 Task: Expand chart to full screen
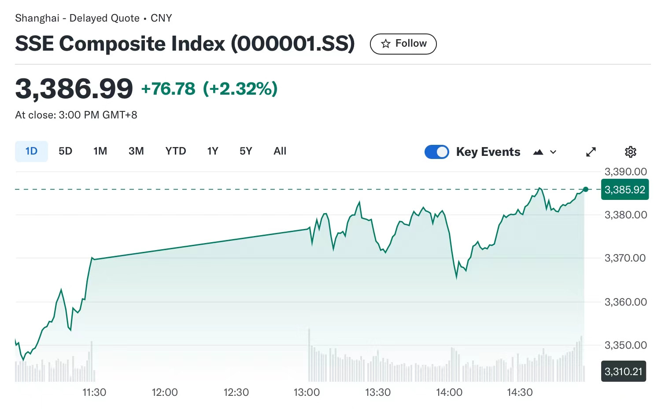click(x=591, y=152)
